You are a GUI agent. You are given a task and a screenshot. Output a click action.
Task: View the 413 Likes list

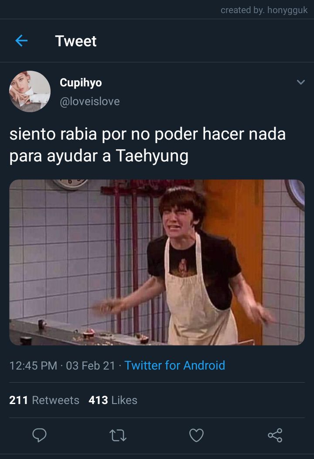(x=113, y=400)
